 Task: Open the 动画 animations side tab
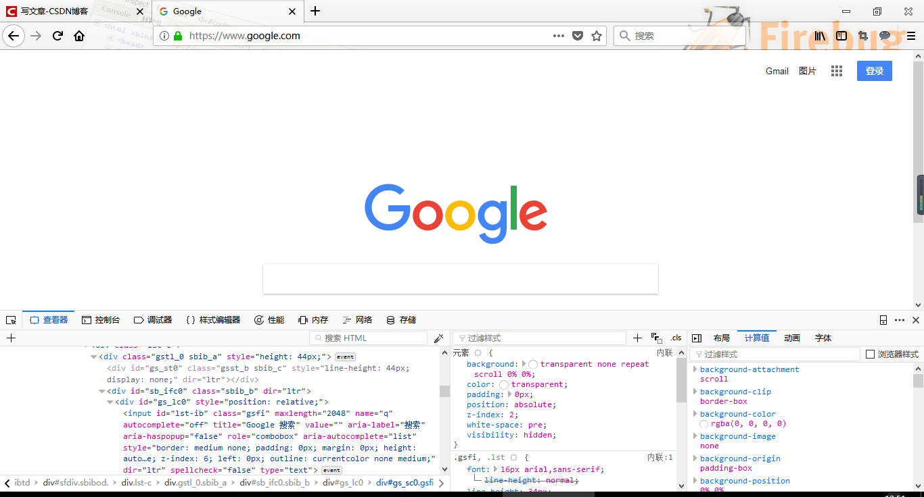pyautogui.click(x=792, y=338)
